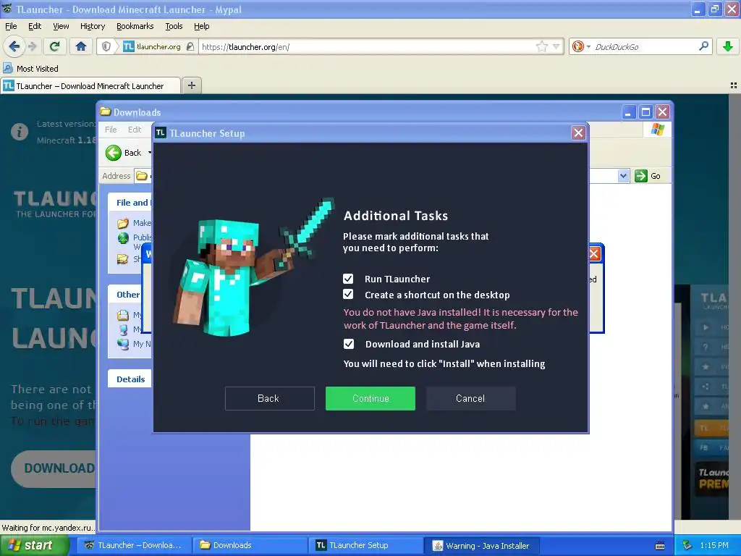
Task: Collapse the File and Folder Tasks header
Action: (132, 203)
